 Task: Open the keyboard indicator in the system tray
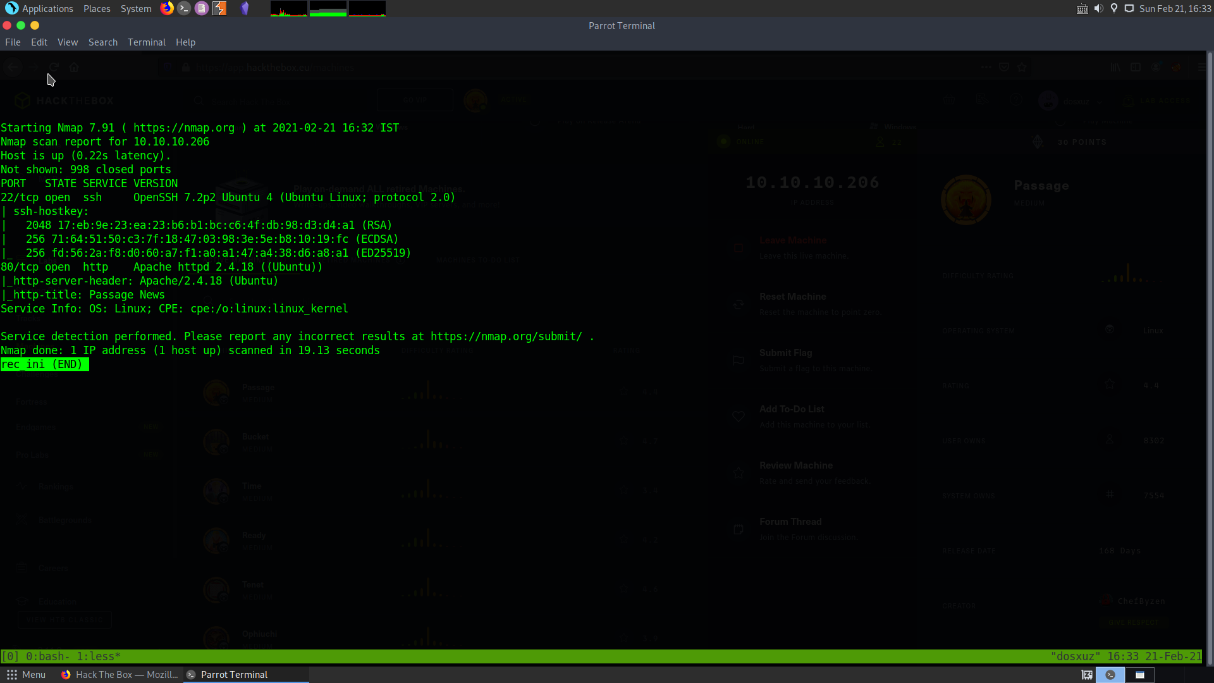(x=1082, y=9)
